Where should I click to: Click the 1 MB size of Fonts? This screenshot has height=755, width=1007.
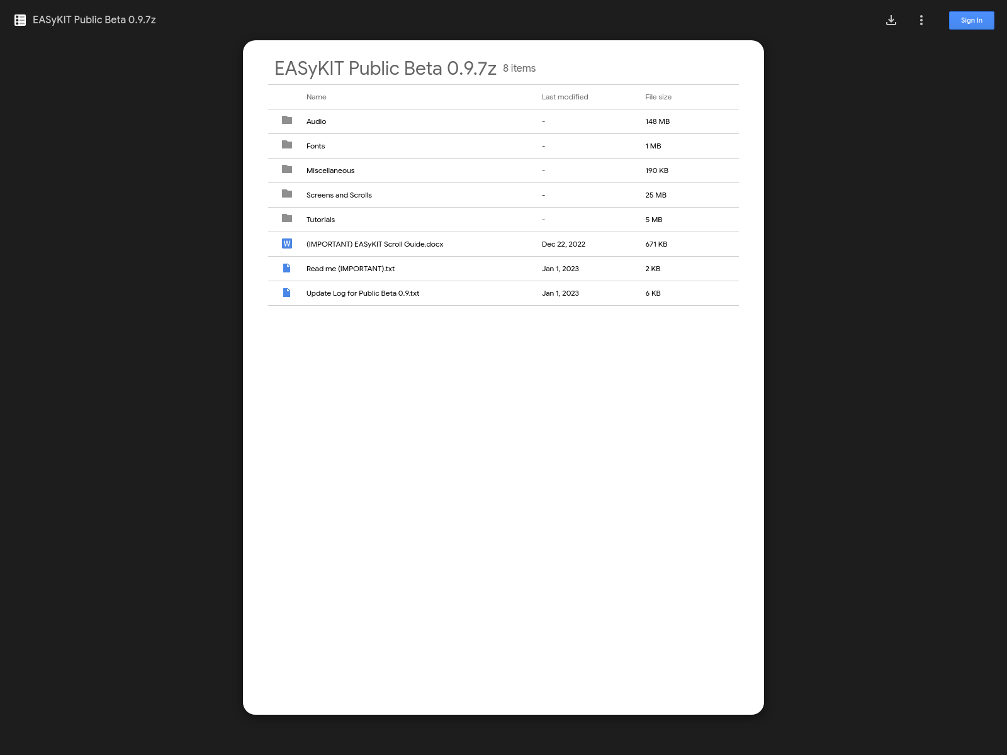[x=653, y=146]
